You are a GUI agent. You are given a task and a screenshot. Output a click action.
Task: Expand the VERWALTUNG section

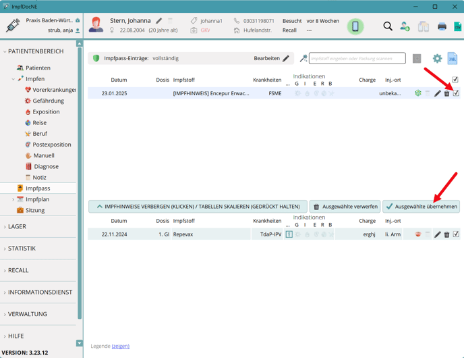(x=5, y=314)
